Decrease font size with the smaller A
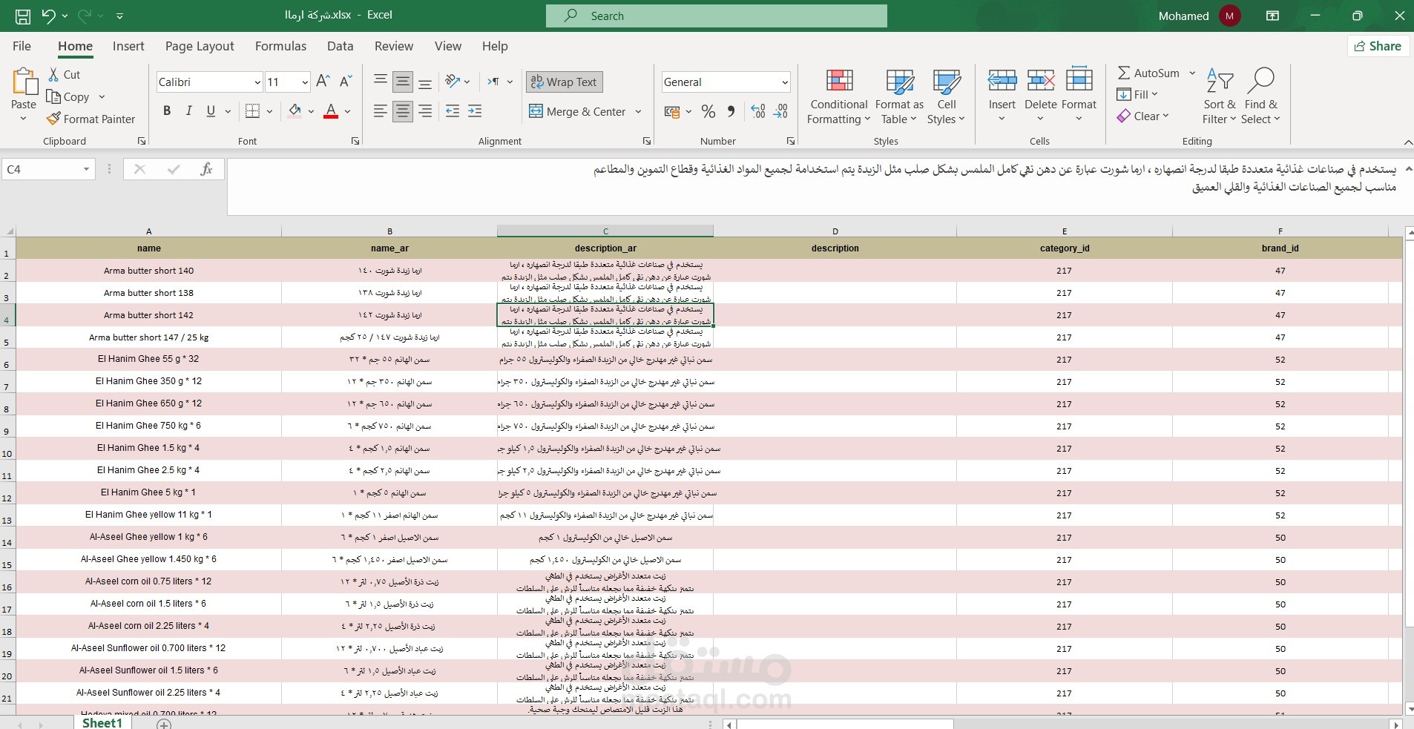Viewport: 1414px width, 729px height. coord(346,82)
